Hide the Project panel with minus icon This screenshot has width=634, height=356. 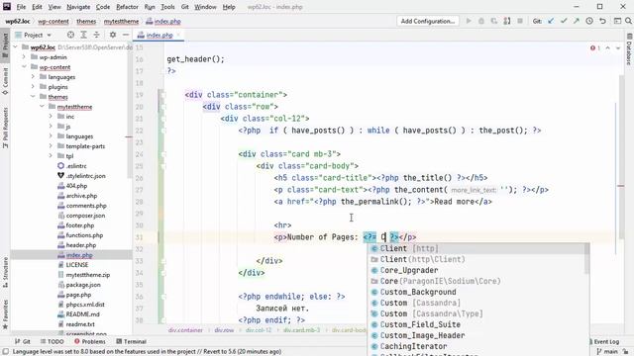click(x=126, y=36)
